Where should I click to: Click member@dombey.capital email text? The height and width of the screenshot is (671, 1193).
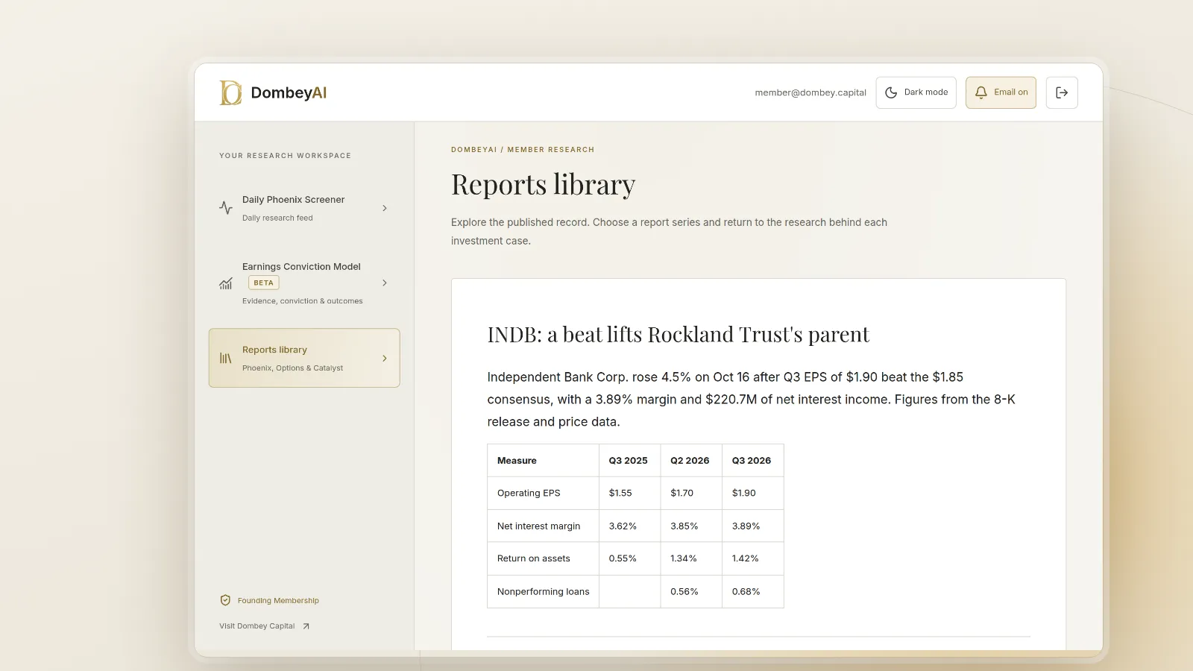pyautogui.click(x=810, y=92)
